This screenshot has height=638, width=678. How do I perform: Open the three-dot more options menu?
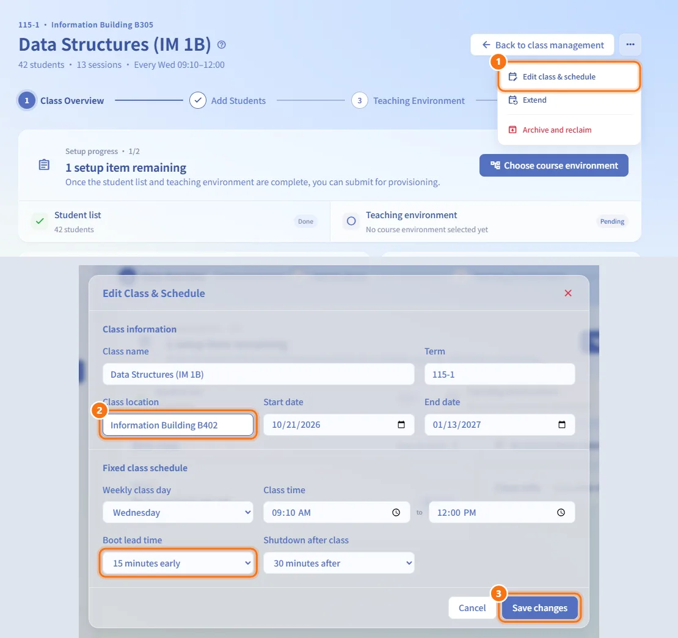tap(630, 45)
